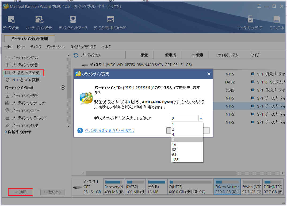This screenshot has width=287, height=206.
Task: Select パーティションフォーマット in the sidebar
Action: click(26, 103)
